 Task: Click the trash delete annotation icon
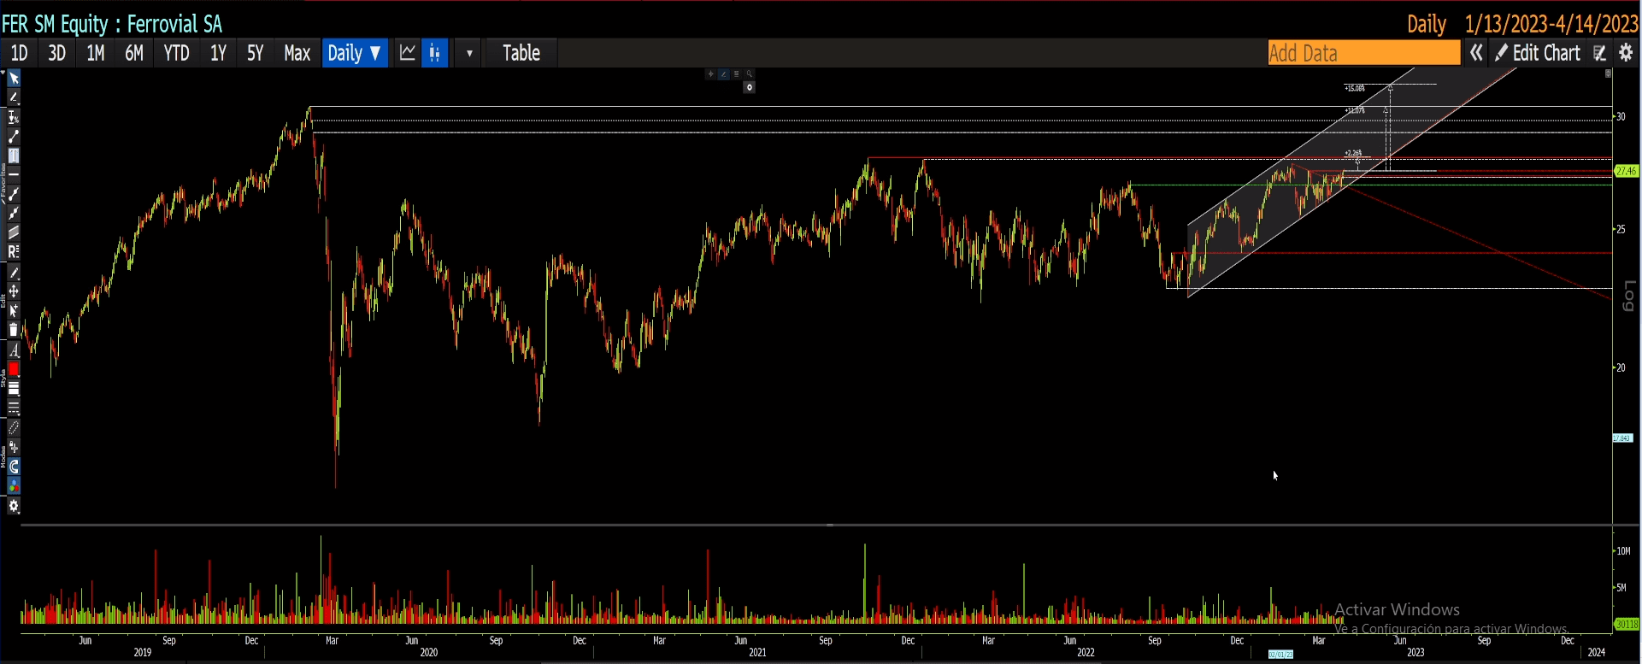click(x=14, y=331)
